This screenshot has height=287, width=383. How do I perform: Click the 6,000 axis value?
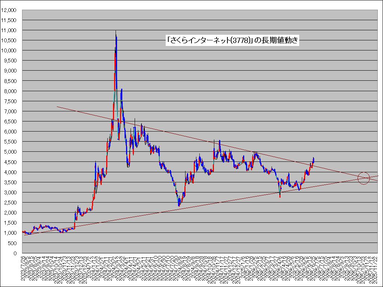coord(10,132)
